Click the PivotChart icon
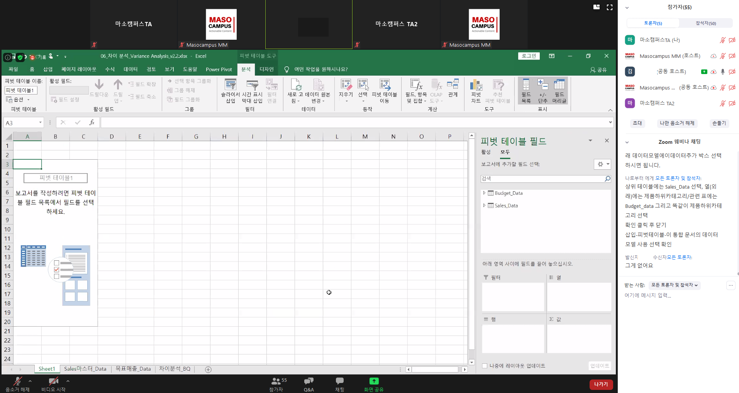This screenshot has height=393, width=739. [x=476, y=85]
